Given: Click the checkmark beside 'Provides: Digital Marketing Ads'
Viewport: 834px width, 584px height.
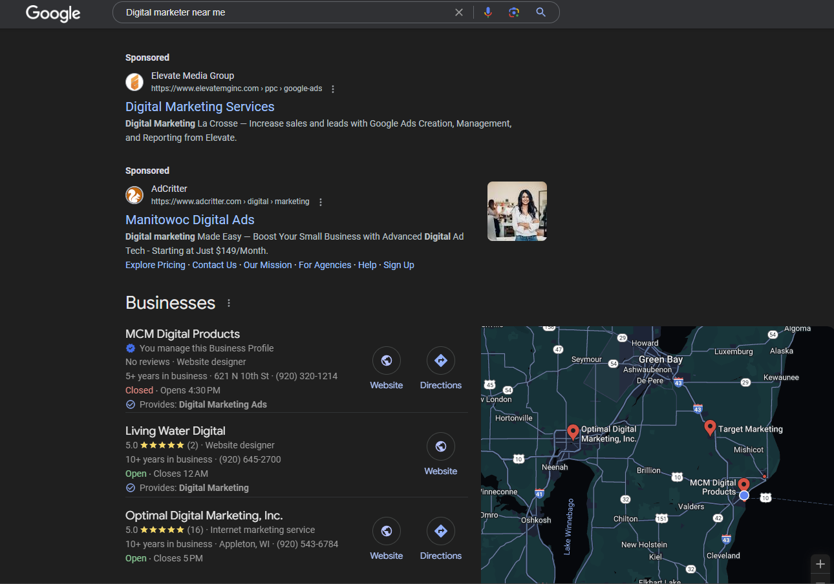Looking at the screenshot, I should [x=131, y=404].
